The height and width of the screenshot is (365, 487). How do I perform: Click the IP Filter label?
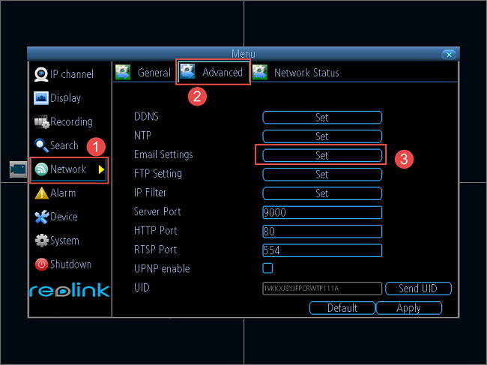[x=150, y=193]
